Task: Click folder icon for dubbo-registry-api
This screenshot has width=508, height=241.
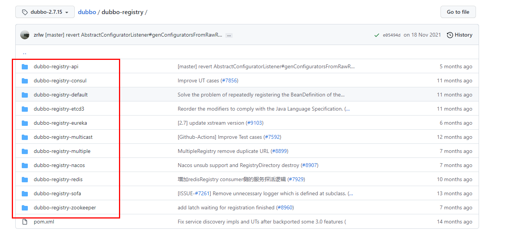Action: 25,67
